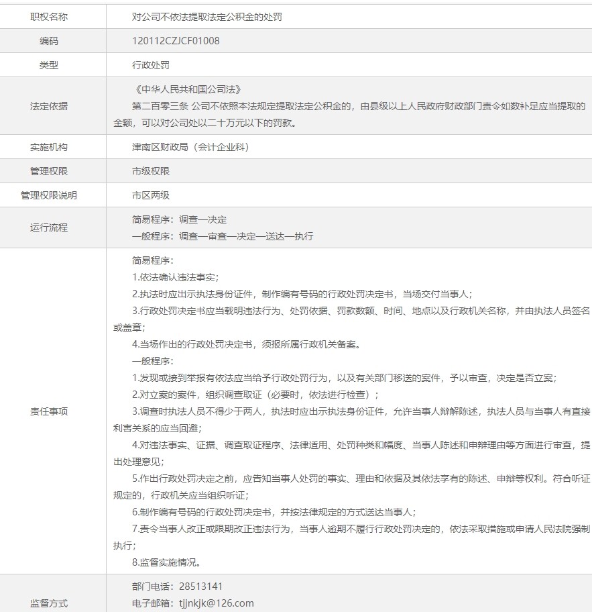Click the 一般程序： heading under 责任事项
592x612 pixels.
[x=152, y=362]
